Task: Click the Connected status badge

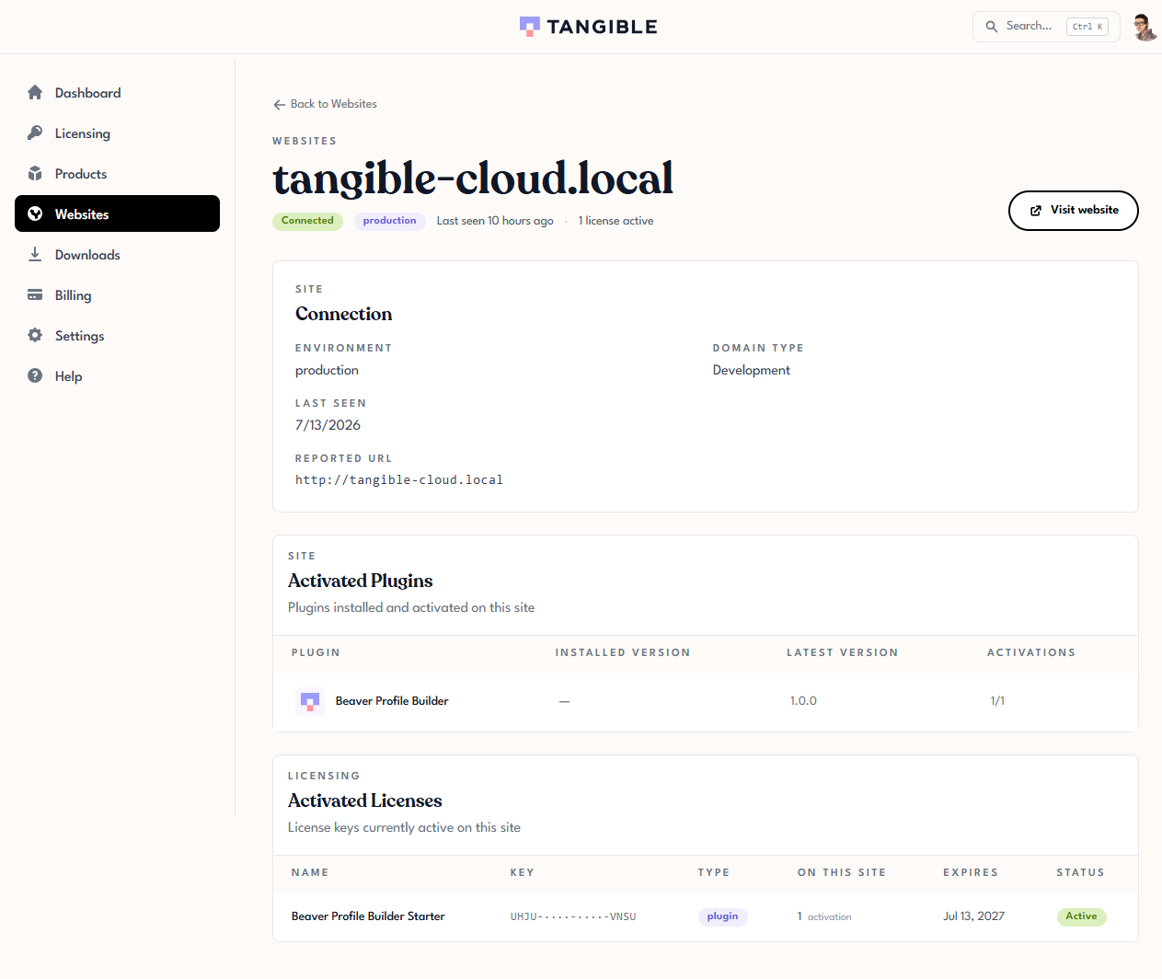Action: pos(307,221)
